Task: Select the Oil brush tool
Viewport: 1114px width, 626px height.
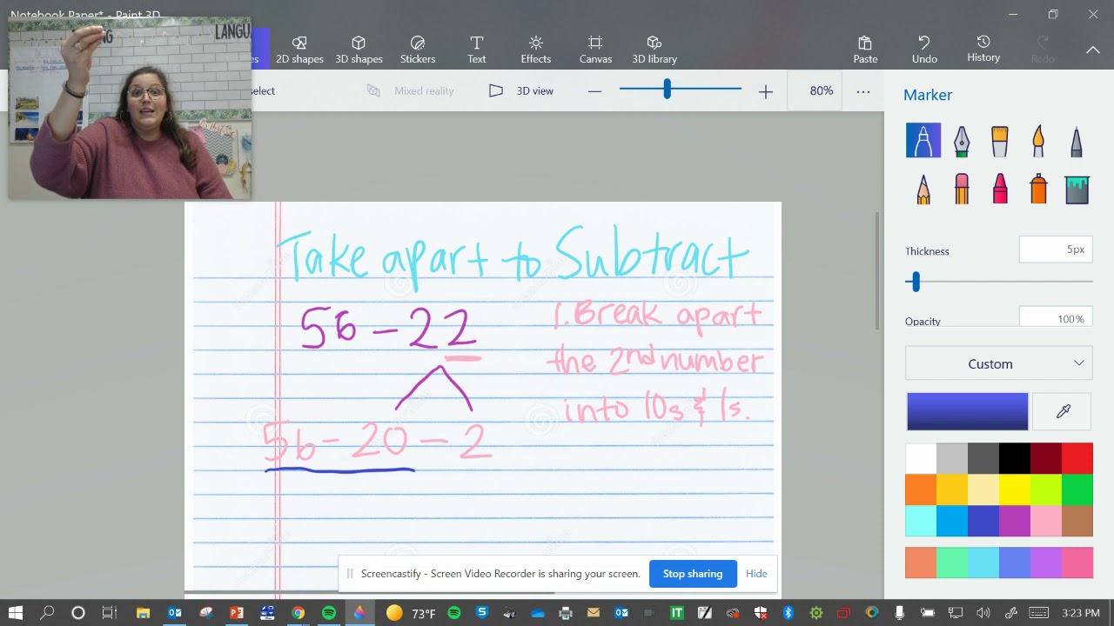Action: pyautogui.click(x=999, y=140)
